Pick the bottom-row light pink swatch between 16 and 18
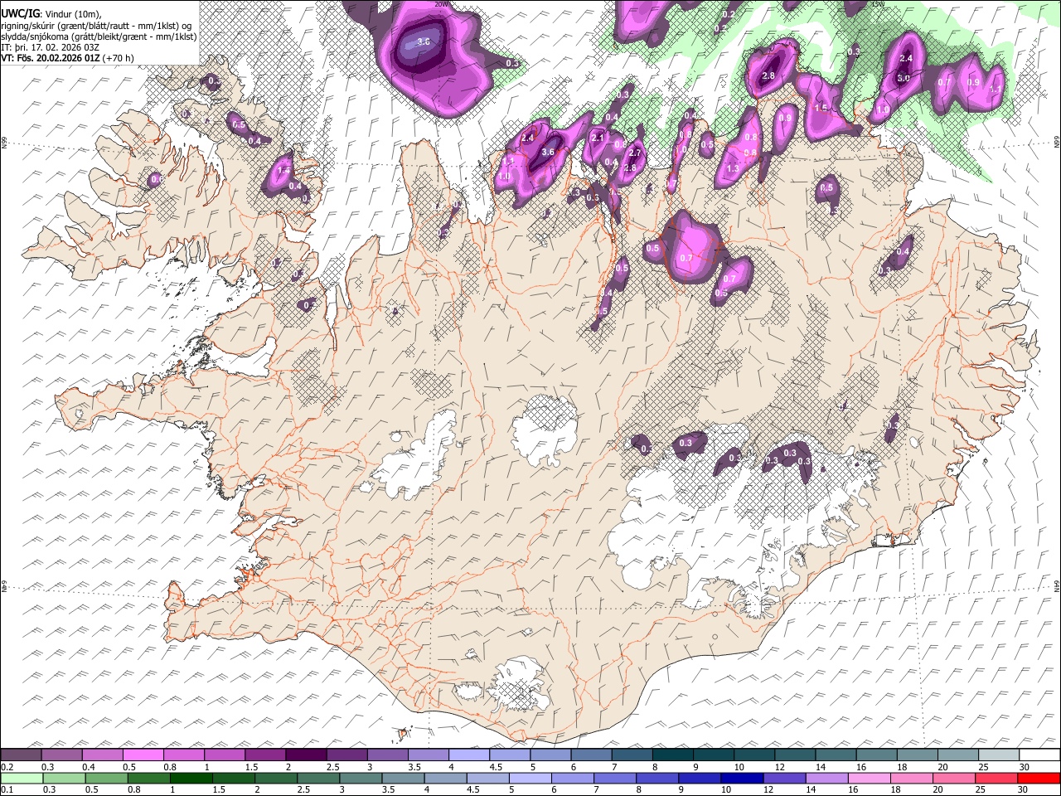Viewport: 1061px width, 796px height. pos(869,778)
